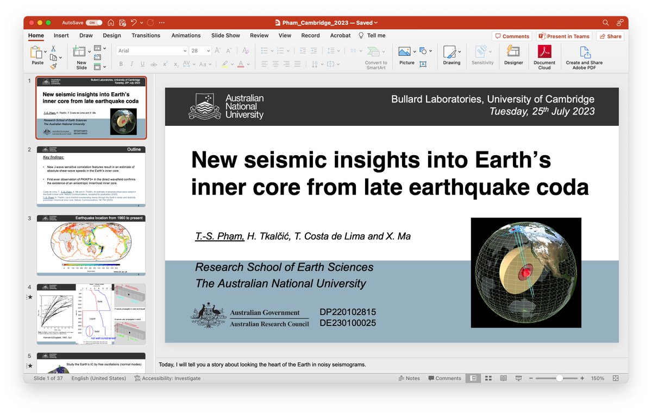Undo the last action
Image resolution: width=652 pixels, height=414 pixels.
coord(134,23)
